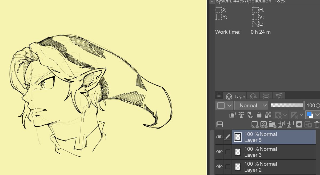320x175 pixels.
Task: Set as Draft Layer icon
Action: point(250,115)
